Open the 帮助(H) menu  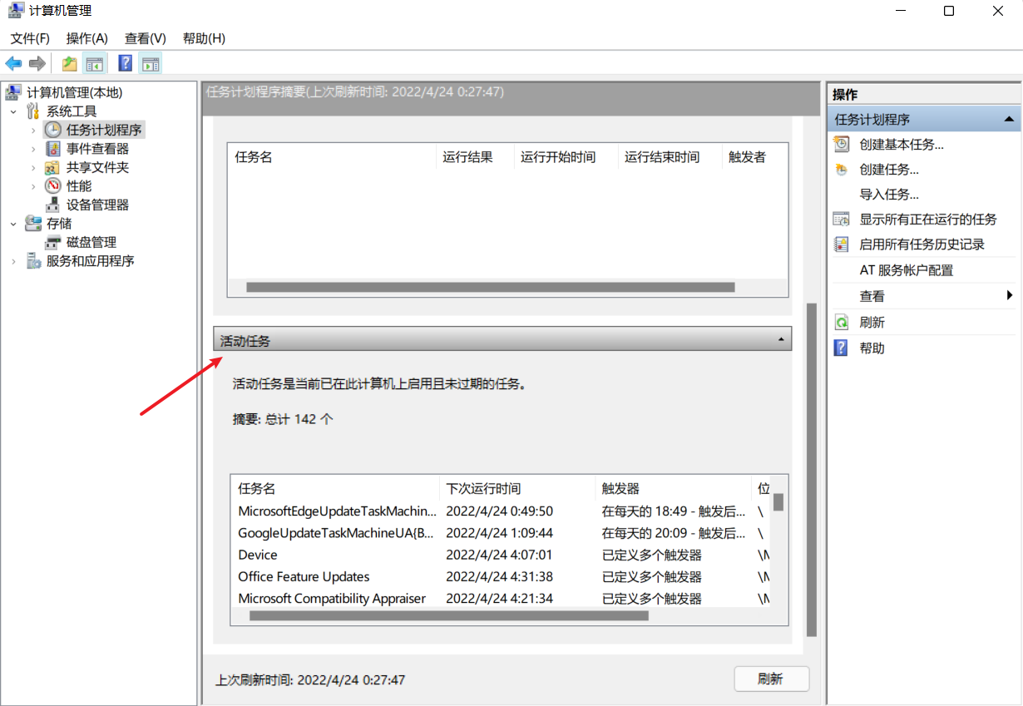pyautogui.click(x=204, y=38)
